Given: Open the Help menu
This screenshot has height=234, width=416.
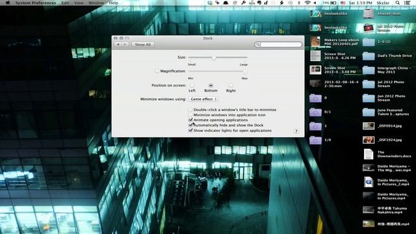Looking at the screenshot, I should tap(114, 3).
